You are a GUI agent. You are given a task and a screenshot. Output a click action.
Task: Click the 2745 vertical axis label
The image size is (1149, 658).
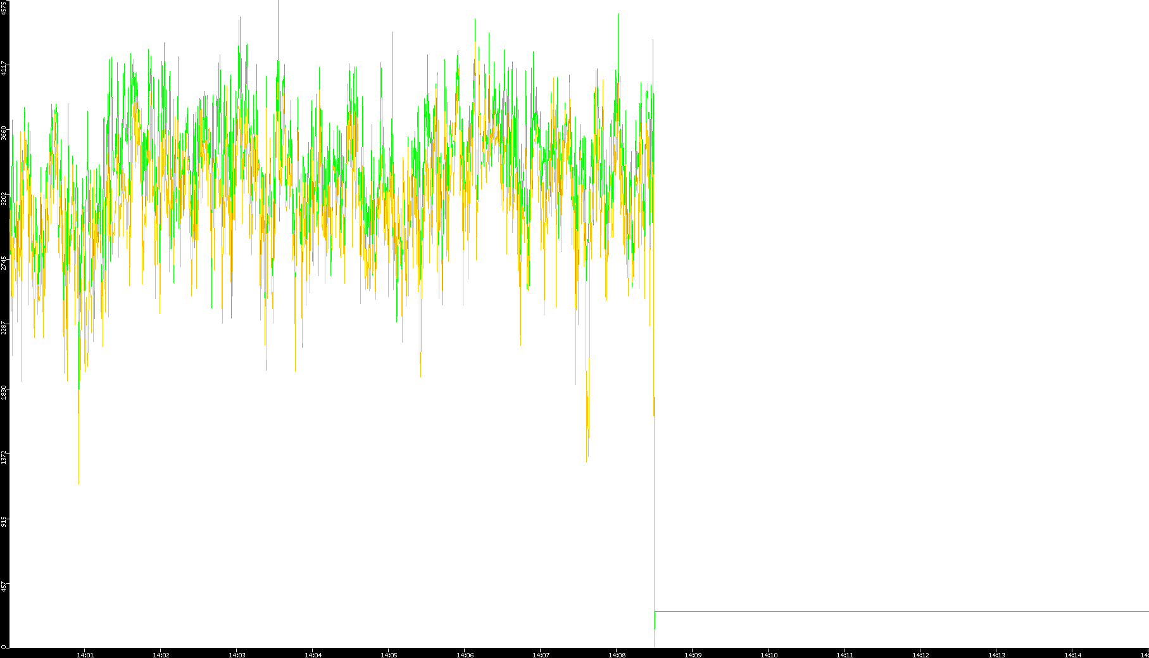pos(4,263)
